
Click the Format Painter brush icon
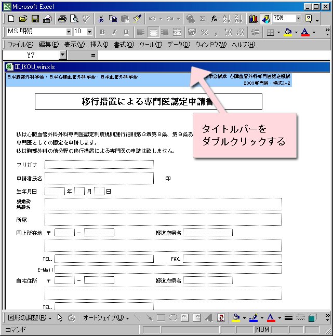tap(137, 18)
